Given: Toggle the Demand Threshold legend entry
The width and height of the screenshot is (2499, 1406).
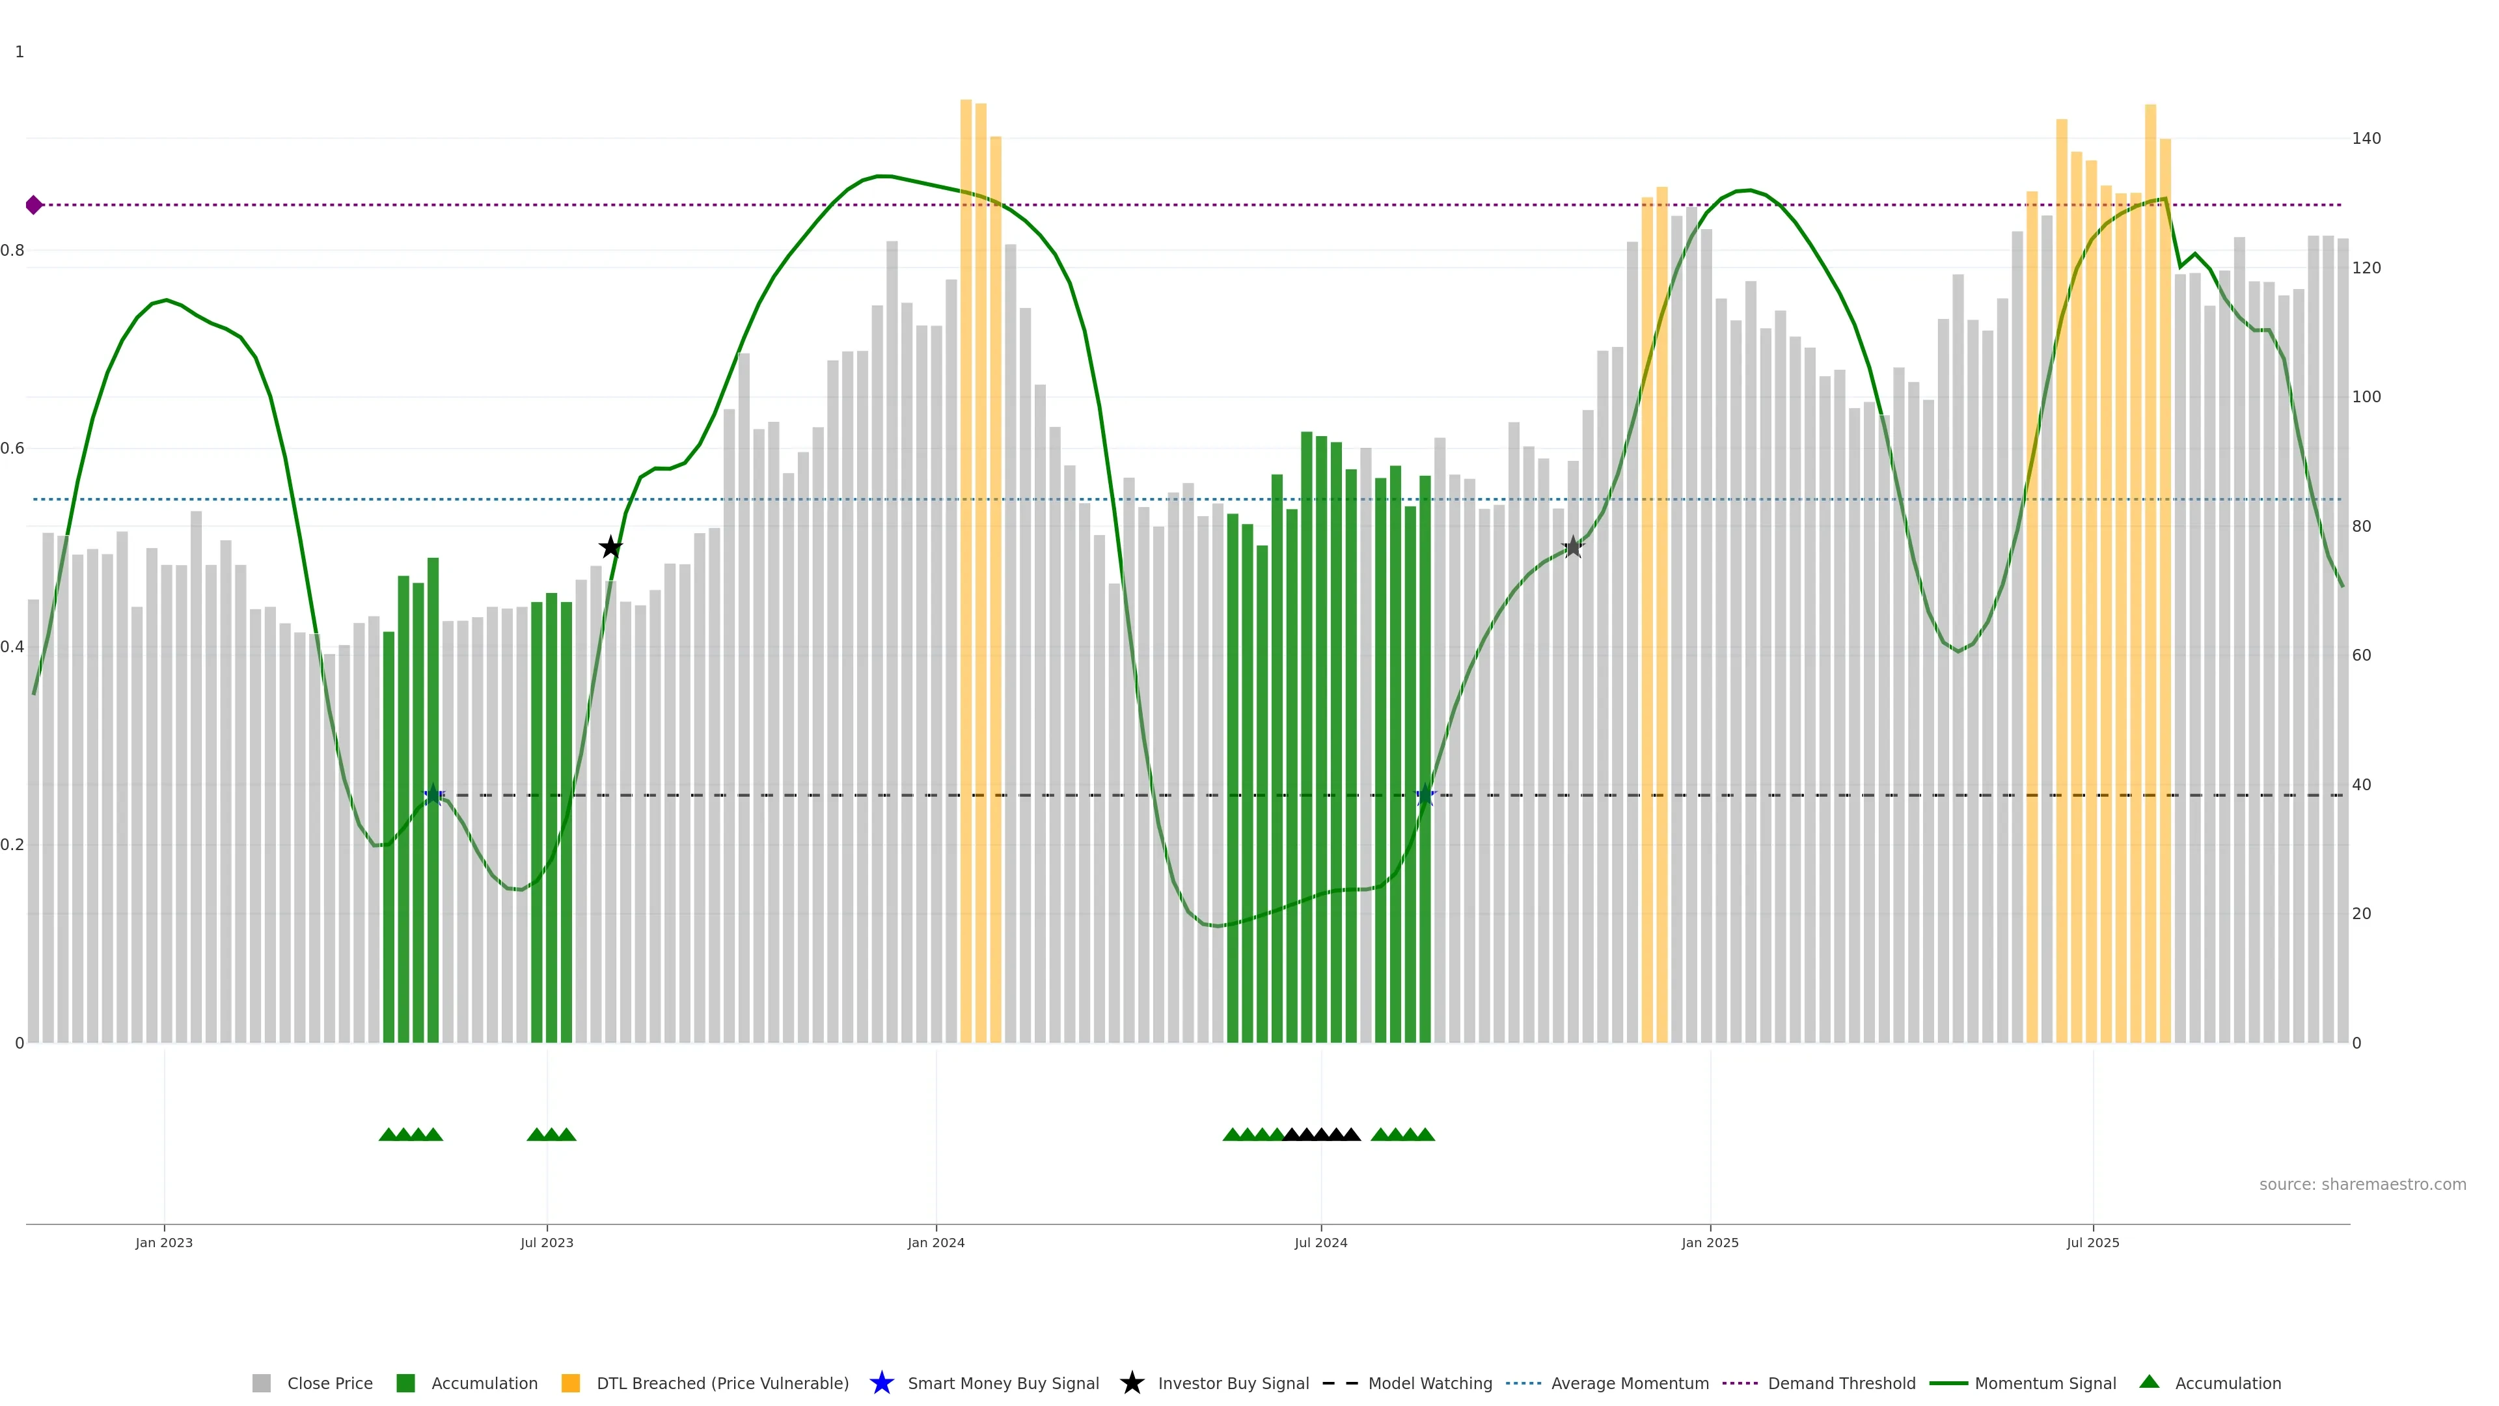Looking at the screenshot, I should tap(1840, 1384).
